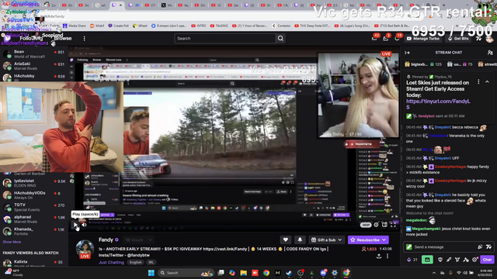Open the INTRO bookmark

[199, 26]
